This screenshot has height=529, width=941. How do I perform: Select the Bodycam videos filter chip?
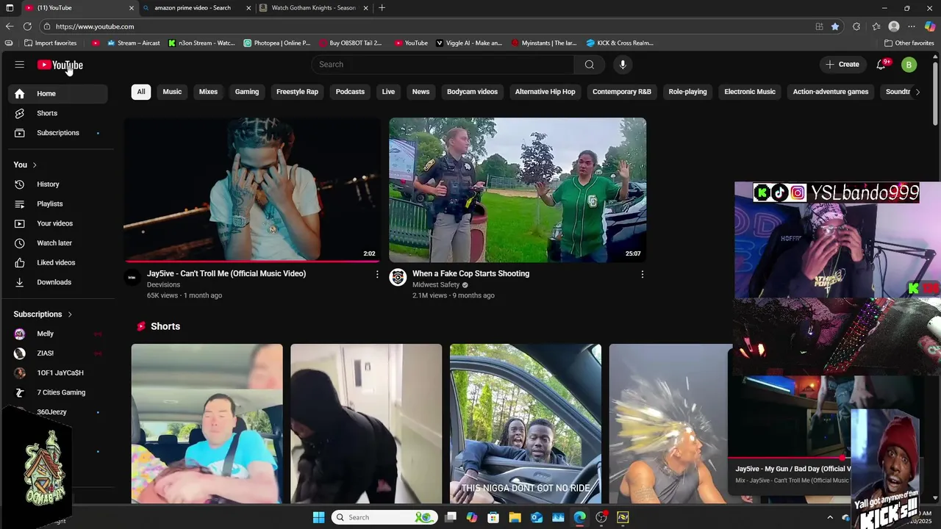coord(472,92)
